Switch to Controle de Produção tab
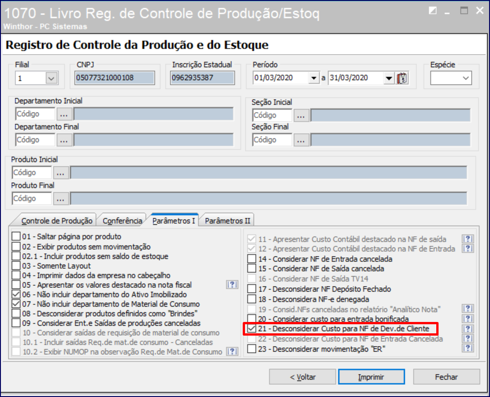Screen dimensions: 490x397 click(x=56, y=221)
